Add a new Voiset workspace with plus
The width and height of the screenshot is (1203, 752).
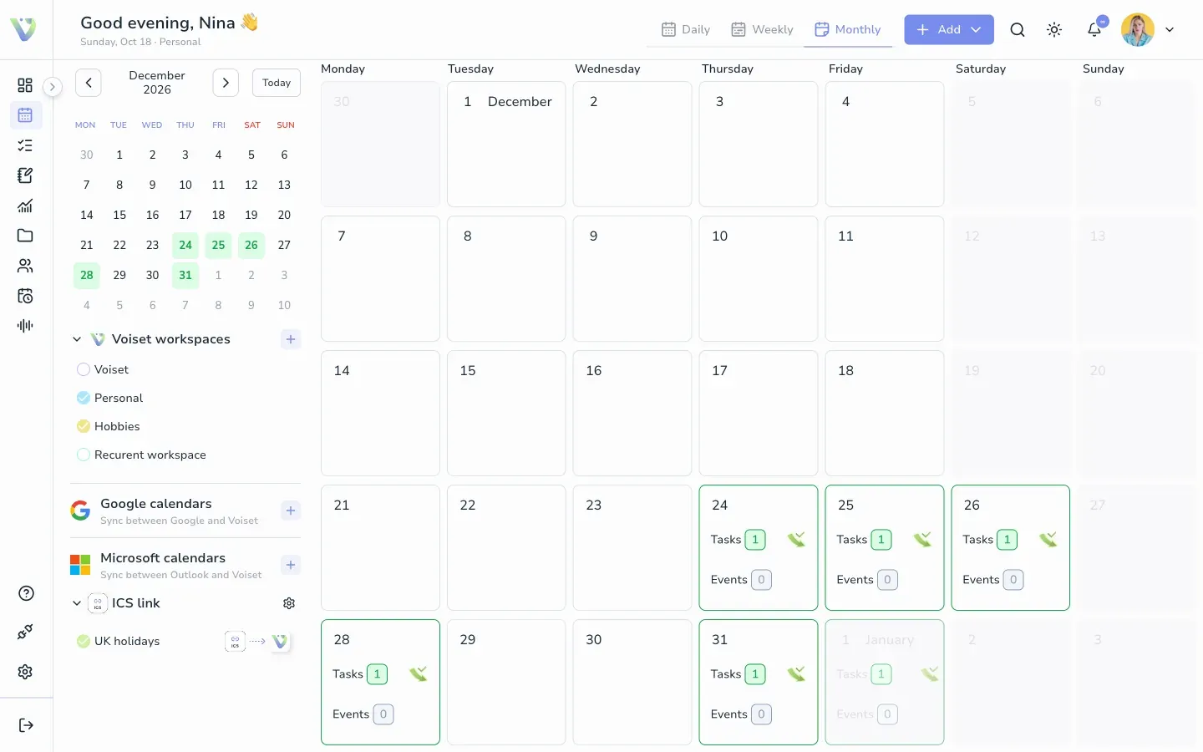click(x=291, y=339)
